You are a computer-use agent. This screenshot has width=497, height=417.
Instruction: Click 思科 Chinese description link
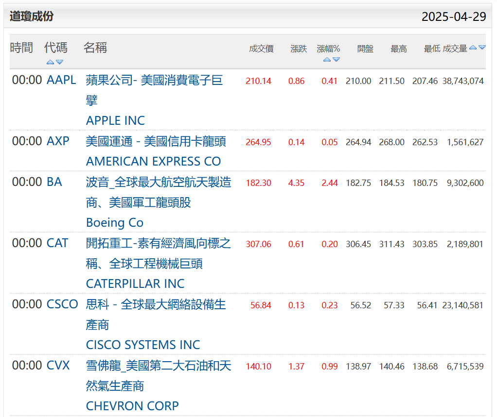(x=156, y=314)
